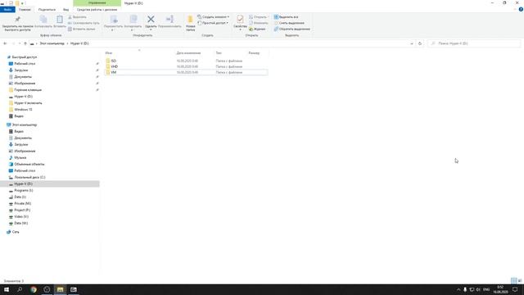This screenshot has height=295, width=524.
Task: Open the Easy access dropdown
Action: point(213,23)
